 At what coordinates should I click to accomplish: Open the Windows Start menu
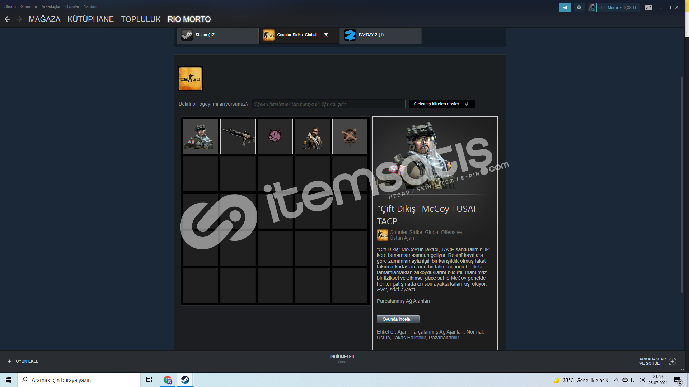pyautogui.click(x=9, y=380)
